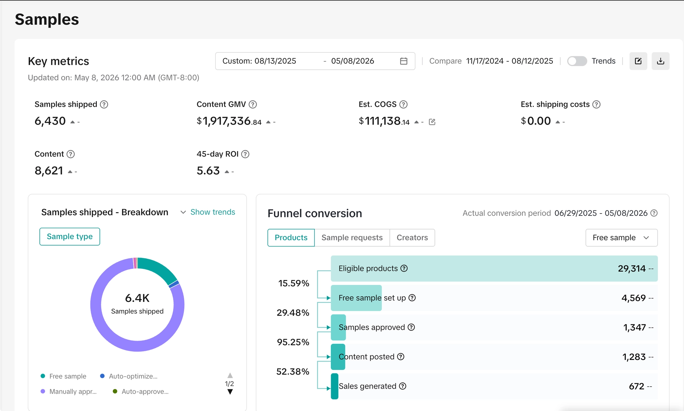The image size is (684, 411).
Task: Toggle the Free sample legend item
Action: pos(63,376)
